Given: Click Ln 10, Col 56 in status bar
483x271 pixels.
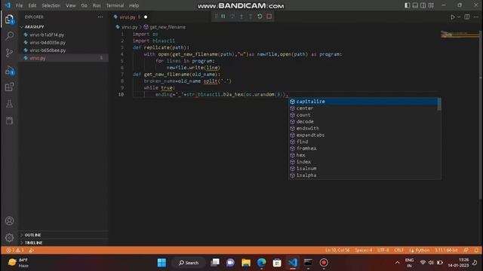Looking at the screenshot, I should pos(337,250).
